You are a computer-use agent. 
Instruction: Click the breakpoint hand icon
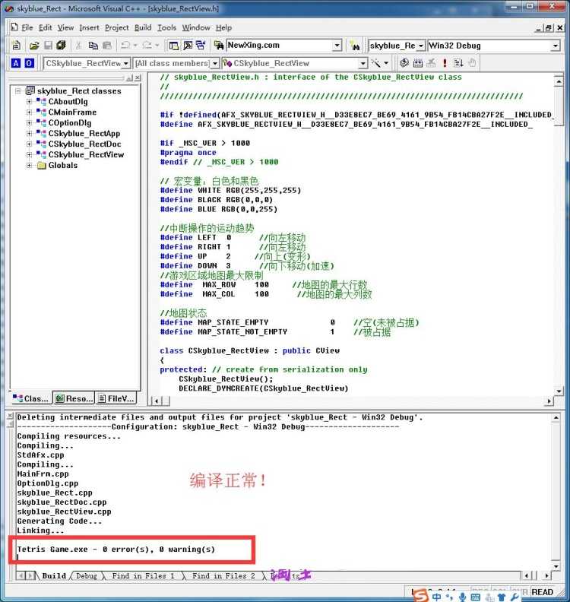click(x=472, y=63)
